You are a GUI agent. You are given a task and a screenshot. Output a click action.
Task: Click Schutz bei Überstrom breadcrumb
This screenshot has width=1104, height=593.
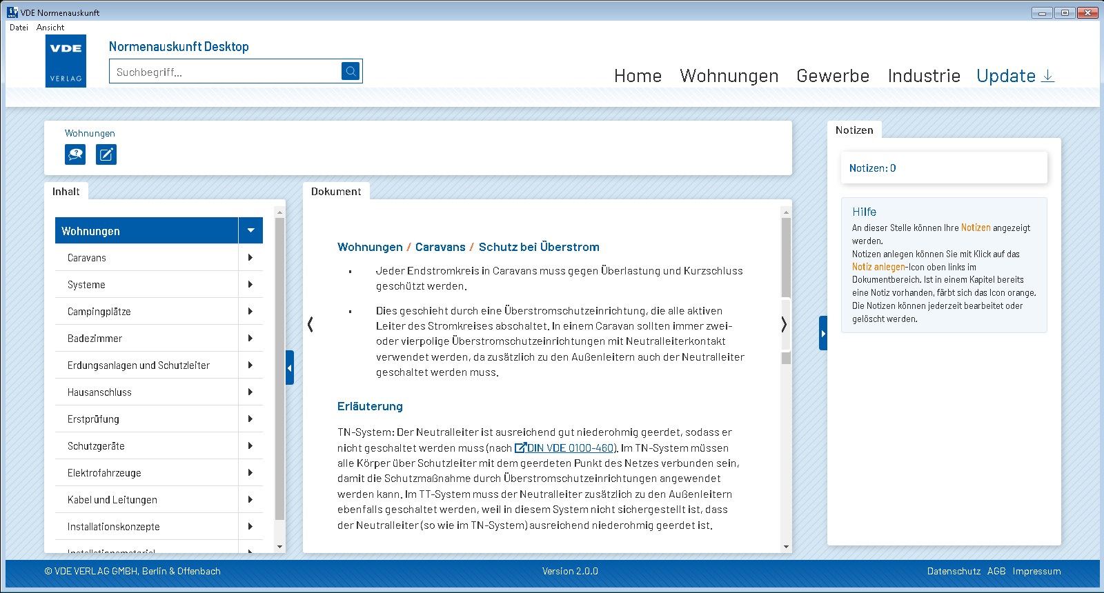pyautogui.click(x=539, y=247)
